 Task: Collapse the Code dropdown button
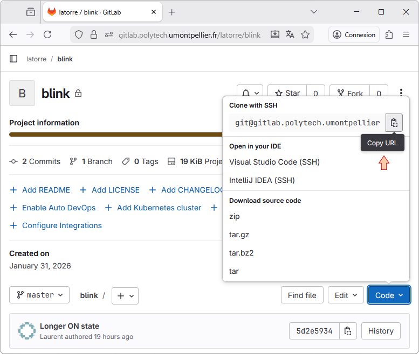pos(389,295)
